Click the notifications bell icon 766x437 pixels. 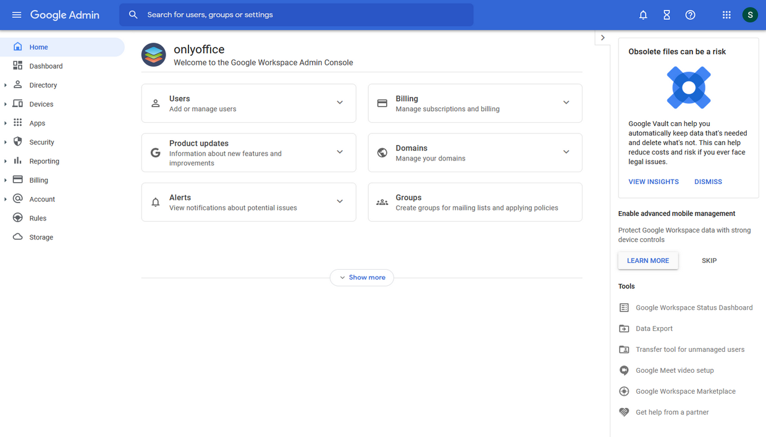pyautogui.click(x=643, y=14)
